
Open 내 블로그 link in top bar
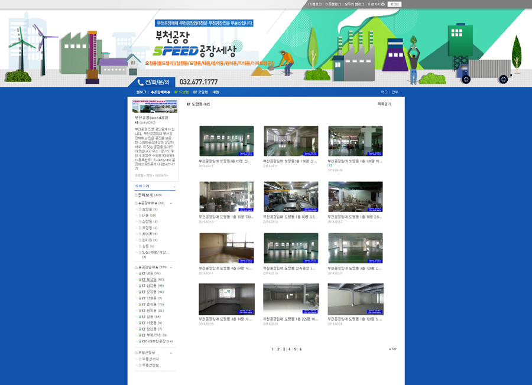(314, 4)
